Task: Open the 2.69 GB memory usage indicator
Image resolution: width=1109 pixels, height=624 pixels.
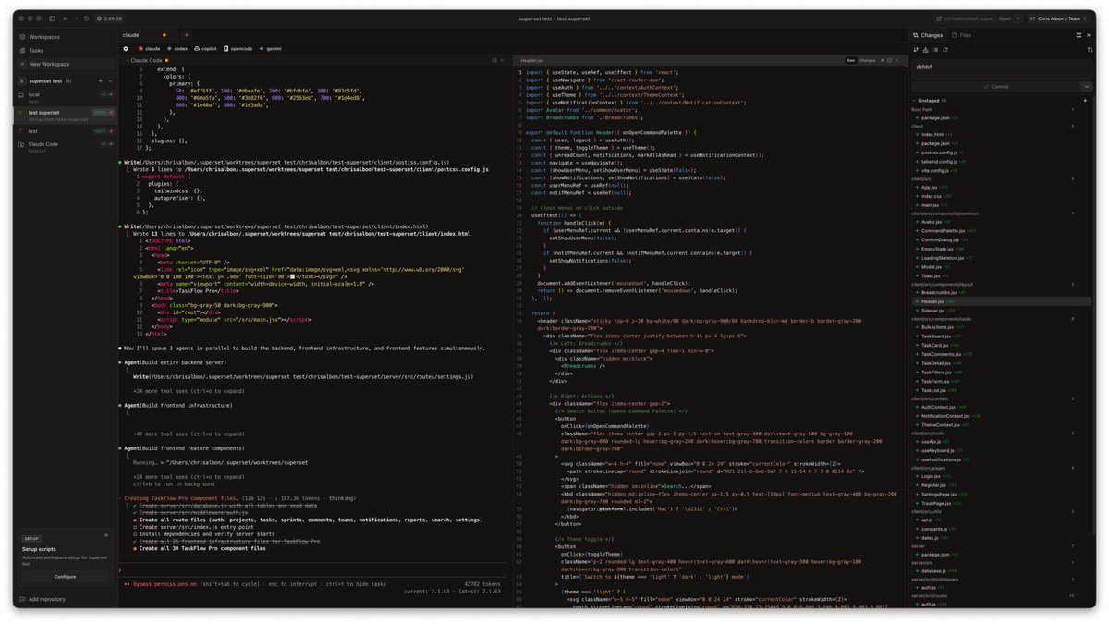Action: (109, 18)
